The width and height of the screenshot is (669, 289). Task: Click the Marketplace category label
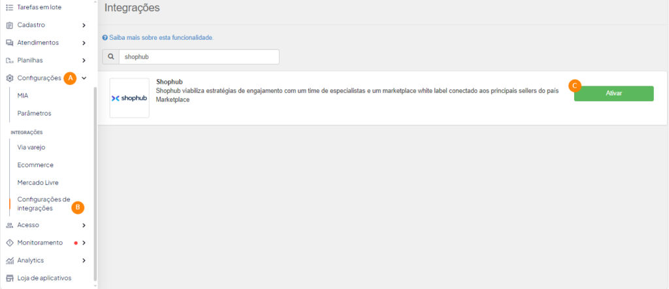172,100
